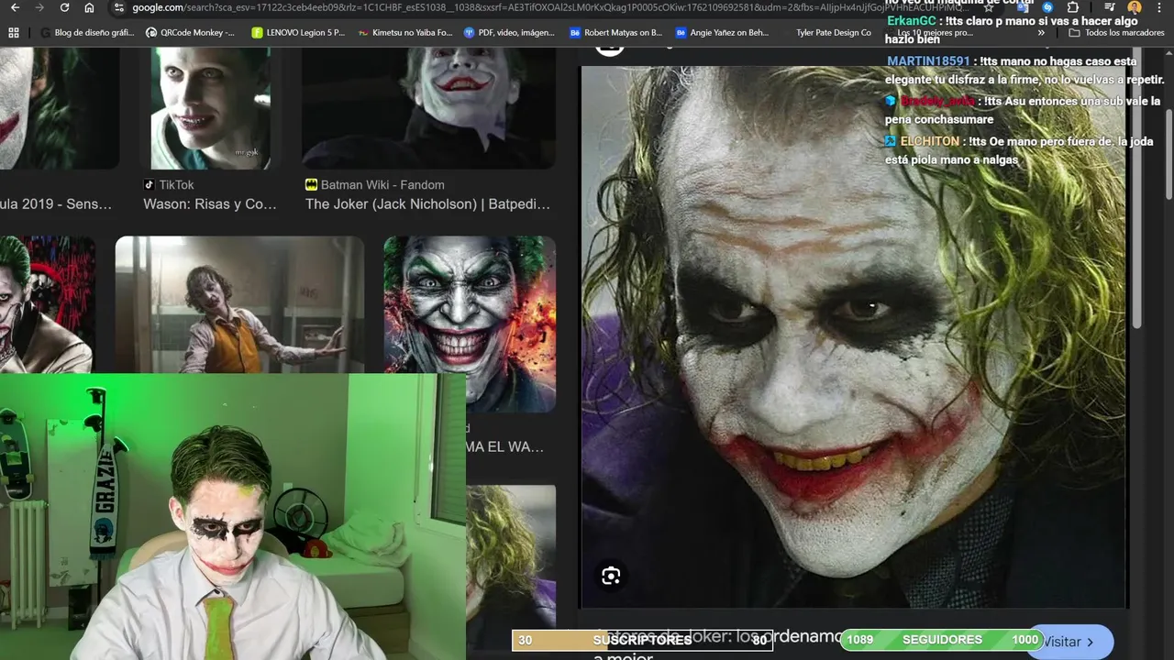Click the webcam overlay of streamer

pos(233,516)
